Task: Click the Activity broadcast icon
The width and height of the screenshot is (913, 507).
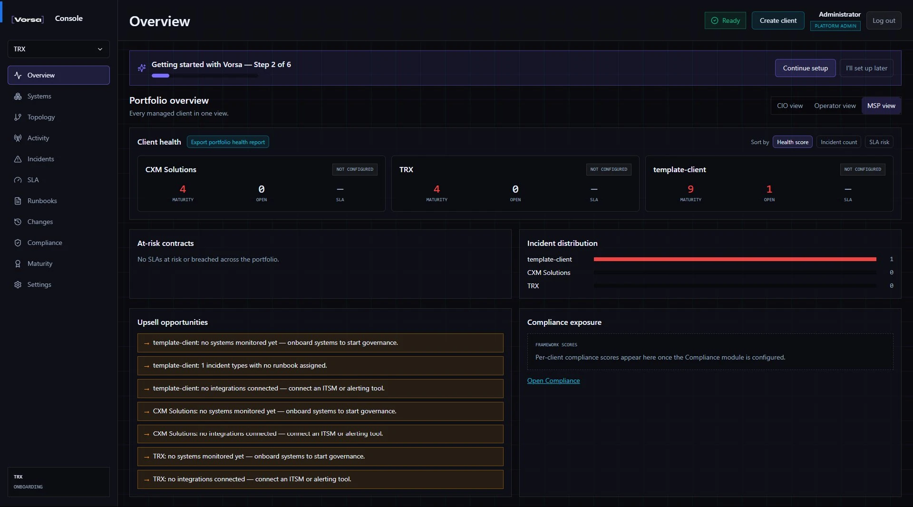Action: coord(18,138)
